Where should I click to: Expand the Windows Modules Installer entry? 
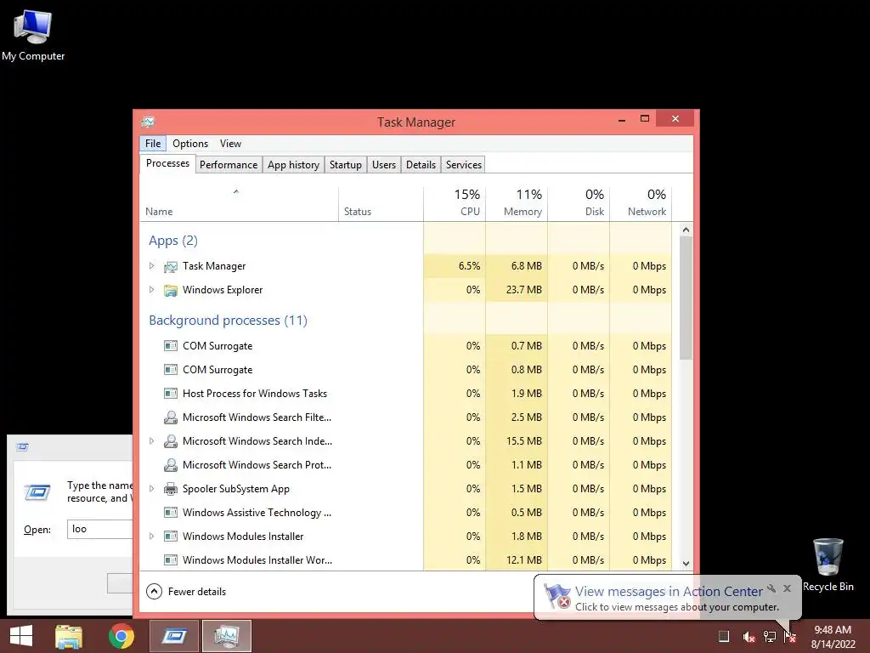click(151, 537)
